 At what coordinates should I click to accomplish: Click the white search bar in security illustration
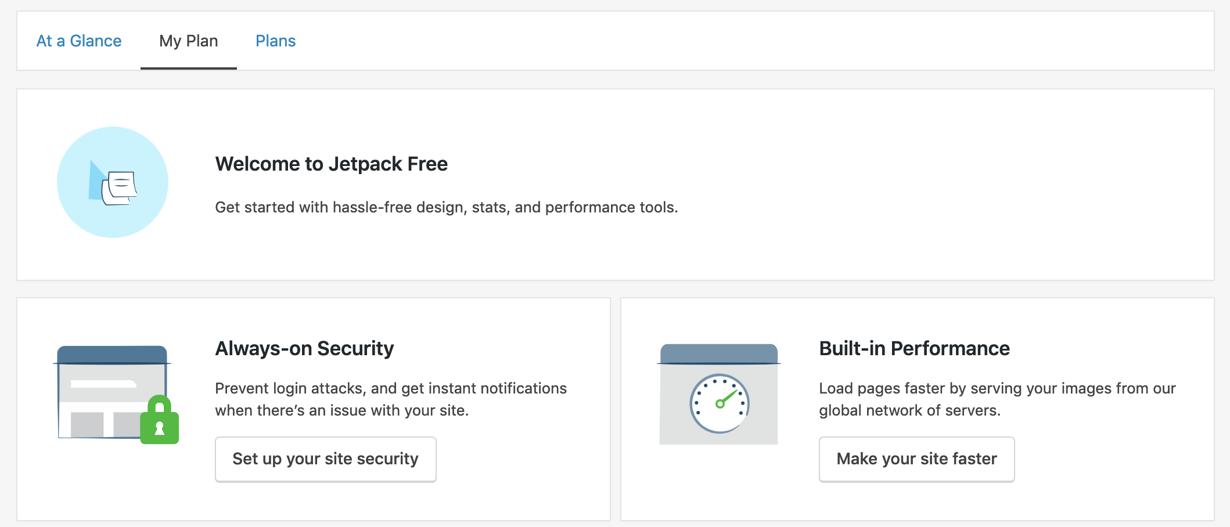point(103,384)
